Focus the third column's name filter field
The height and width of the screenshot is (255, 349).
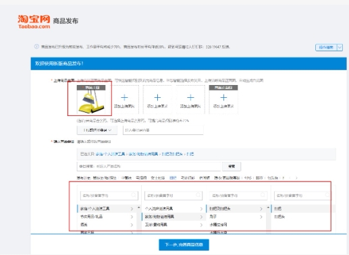(x=238, y=196)
